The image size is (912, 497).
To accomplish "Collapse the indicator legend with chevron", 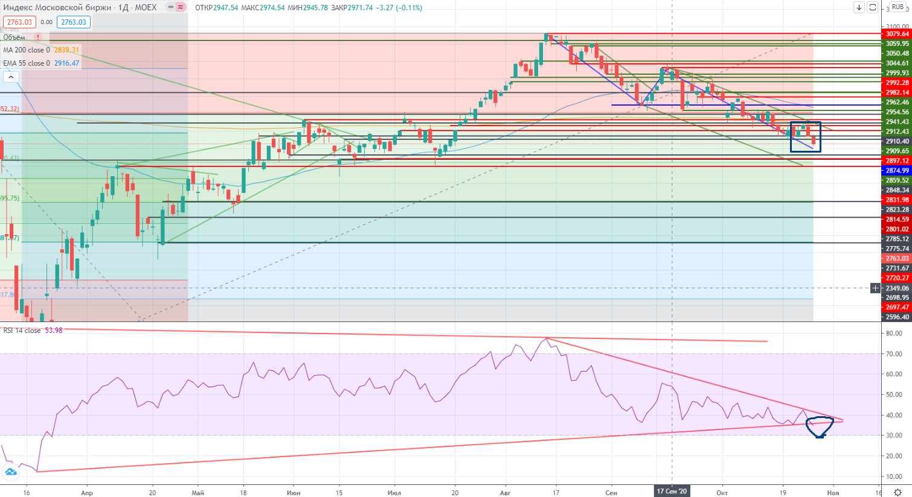I will pyautogui.click(x=11, y=77).
